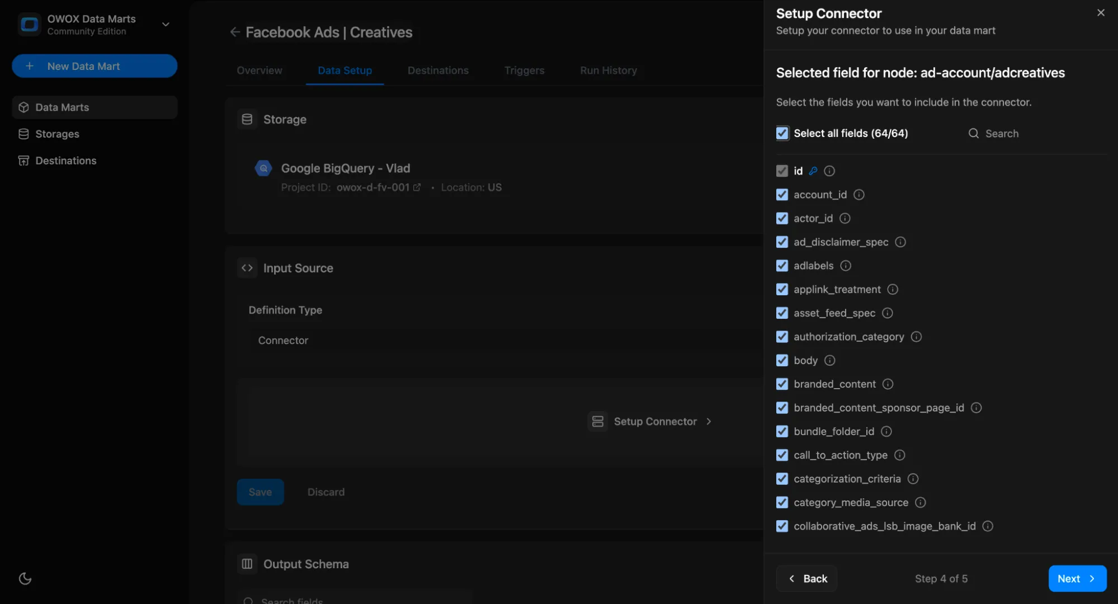This screenshot has height=604, width=1118.
Task: Click the back arrow beside Facebook Ads title
Action: [x=235, y=32]
